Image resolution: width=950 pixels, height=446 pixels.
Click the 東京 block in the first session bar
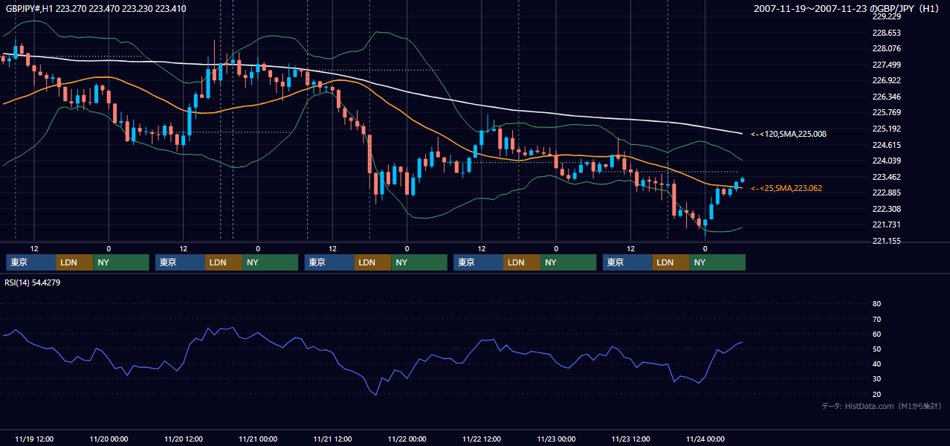click(31, 262)
